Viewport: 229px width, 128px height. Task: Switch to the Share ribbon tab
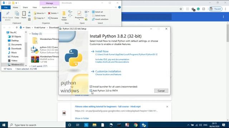click(x=25, y=7)
